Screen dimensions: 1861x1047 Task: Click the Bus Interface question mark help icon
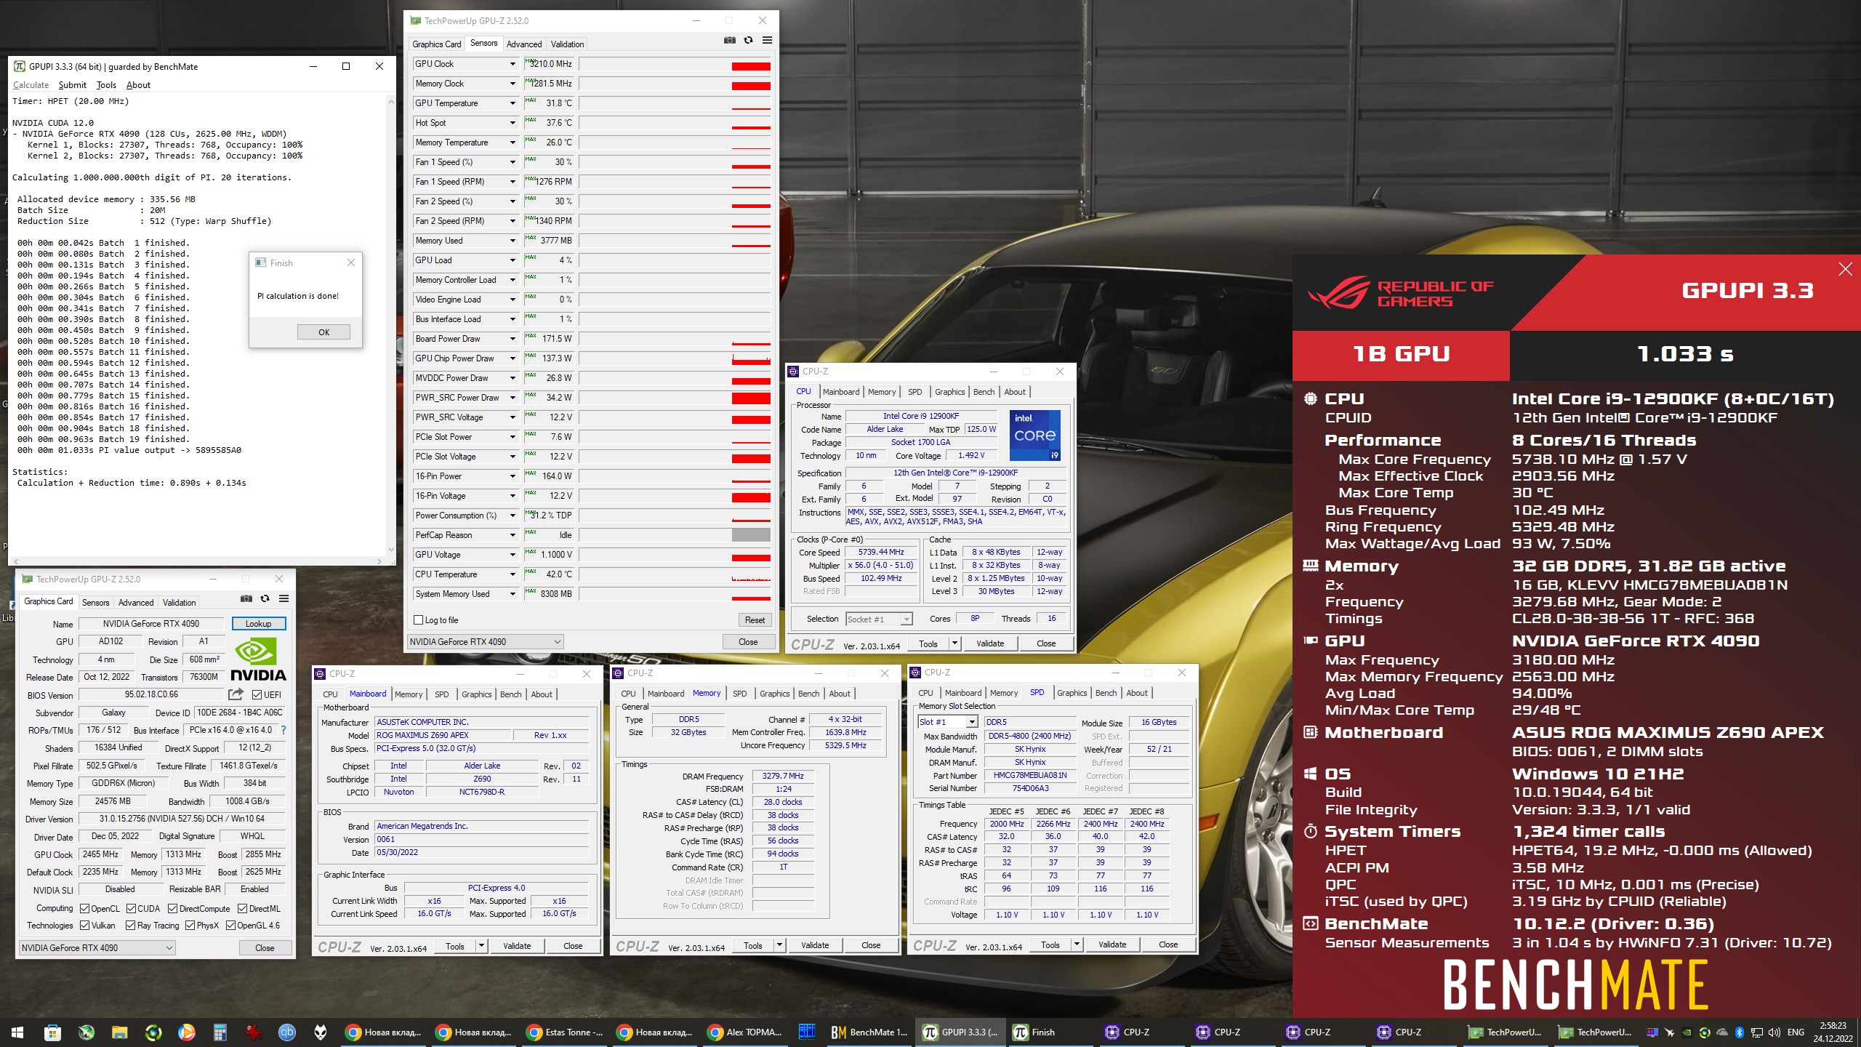pyautogui.click(x=284, y=730)
